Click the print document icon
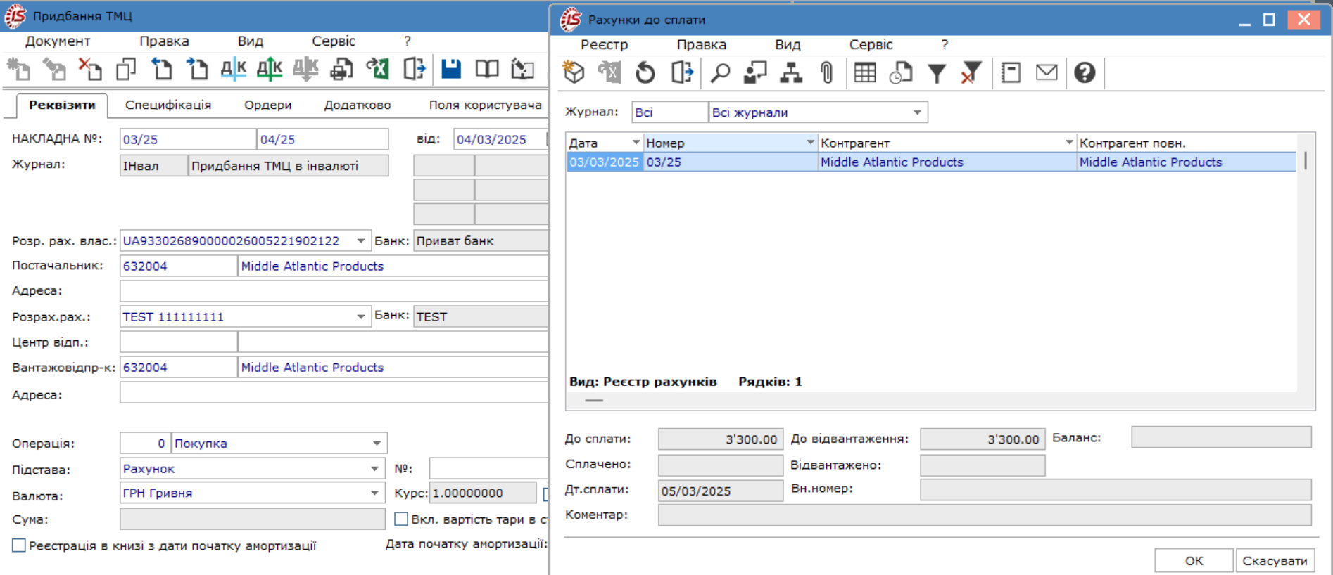 pyautogui.click(x=342, y=69)
